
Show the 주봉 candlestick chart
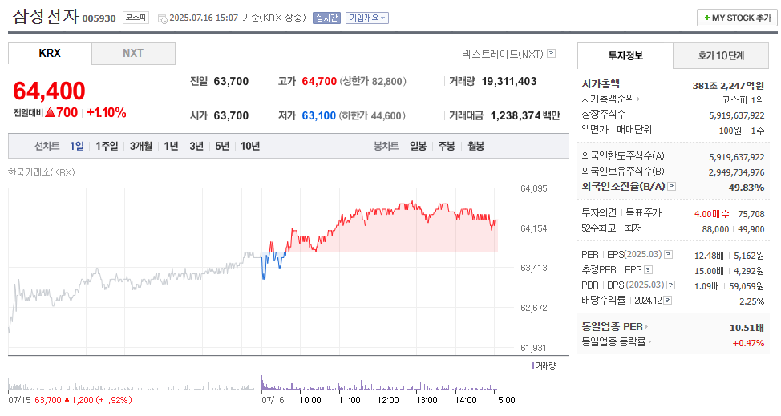(x=447, y=147)
